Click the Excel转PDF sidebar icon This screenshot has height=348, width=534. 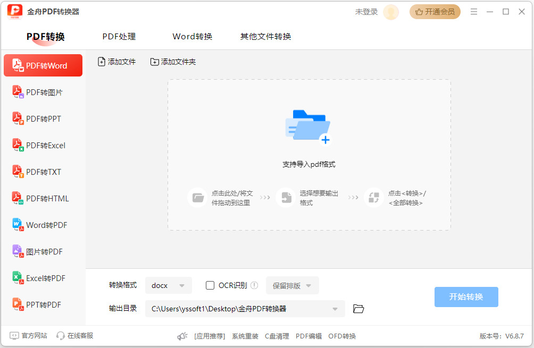pos(18,277)
